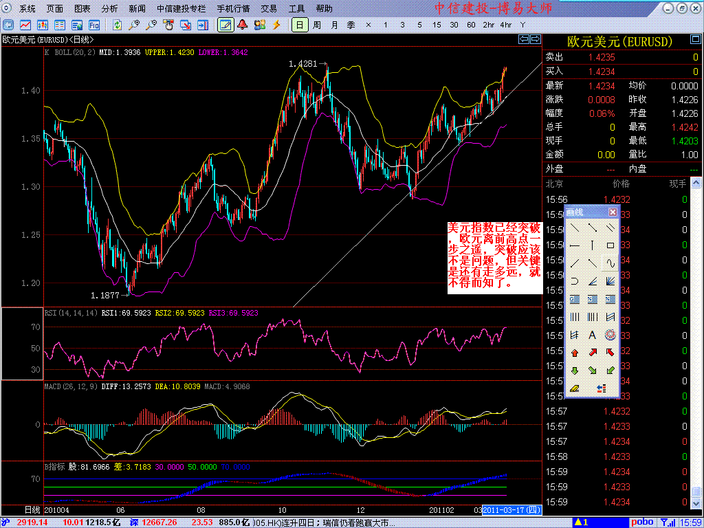This screenshot has height=528, width=704.
Task: Select the rectangle tool in 画线 palette
Action: tap(610, 245)
